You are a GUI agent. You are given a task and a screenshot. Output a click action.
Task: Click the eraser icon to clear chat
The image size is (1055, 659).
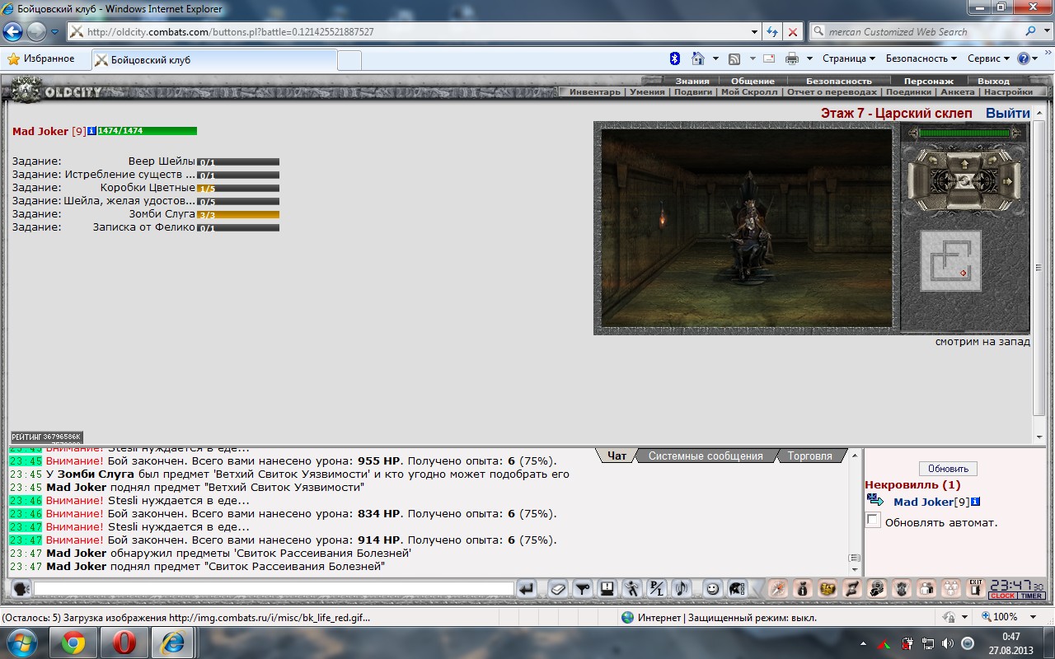559,589
